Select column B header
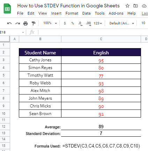Image resolution: width=148 pixels, height=151 pixels. 40,39
